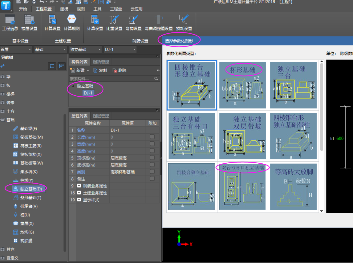The image size is (353, 263).
Task: Switch to 工程量 ribbon tab
Action: click(x=116, y=9)
